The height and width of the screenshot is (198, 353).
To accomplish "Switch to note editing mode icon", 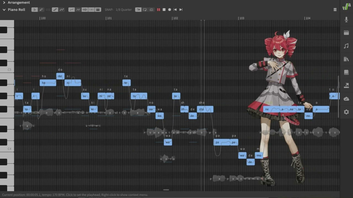I will click(55, 10).
